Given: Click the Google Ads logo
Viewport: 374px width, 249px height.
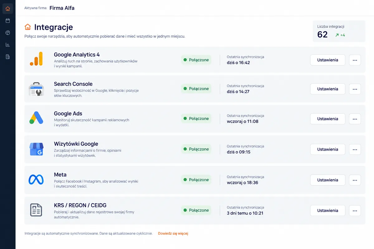Looking at the screenshot, I should (x=36, y=118).
